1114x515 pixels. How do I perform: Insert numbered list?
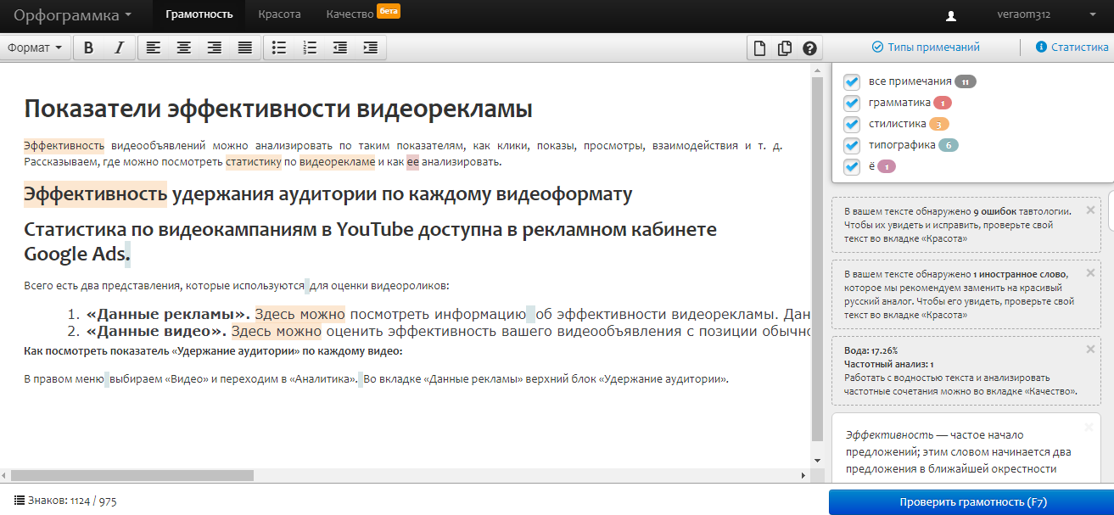310,48
